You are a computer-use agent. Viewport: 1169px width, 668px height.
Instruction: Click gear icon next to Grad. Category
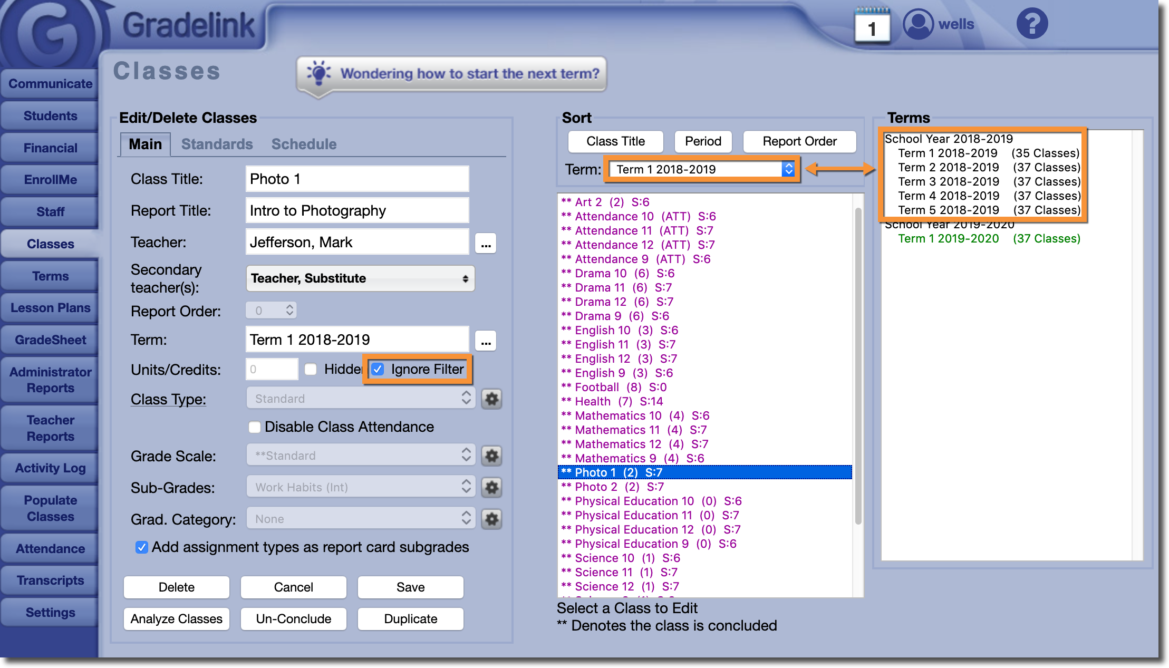click(491, 519)
